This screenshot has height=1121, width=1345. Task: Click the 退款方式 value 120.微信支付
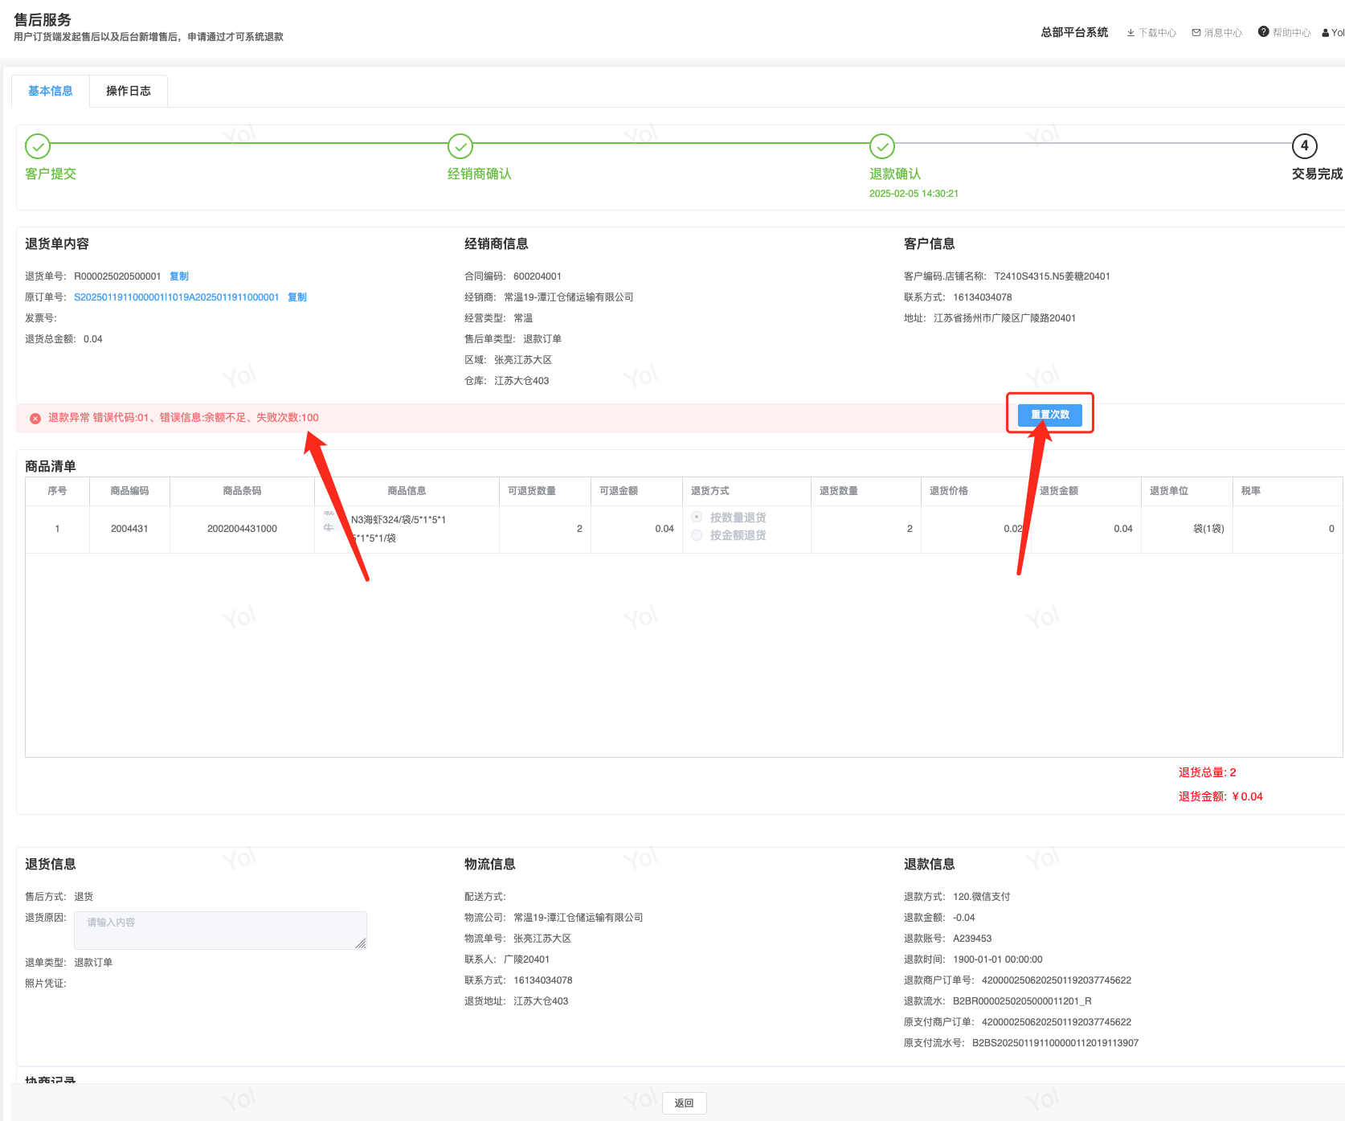pos(982,897)
